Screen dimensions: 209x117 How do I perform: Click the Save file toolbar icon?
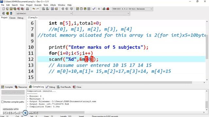[11, 9]
